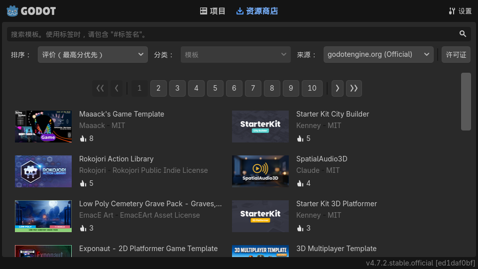Click thumbs-up icon for Starter Kit 3D Platformer
Image resolution: width=478 pixels, height=269 pixels.
pyautogui.click(x=300, y=228)
